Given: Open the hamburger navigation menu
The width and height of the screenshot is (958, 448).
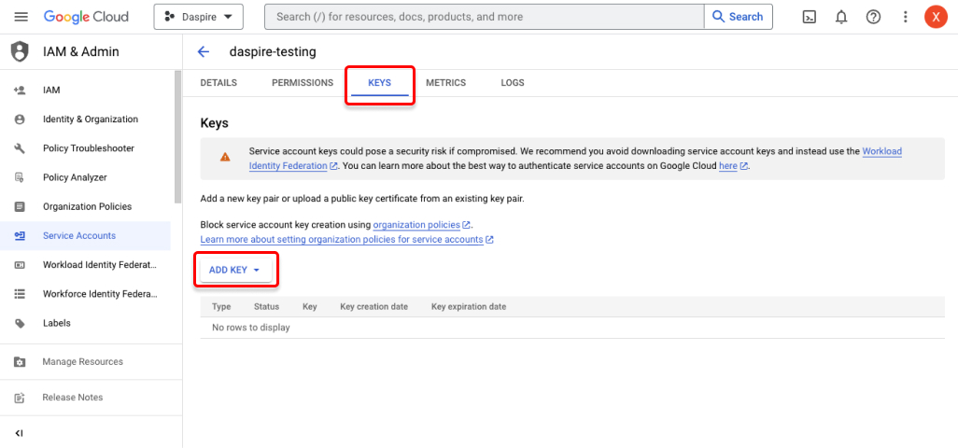Looking at the screenshot, I should click(21, 17).
